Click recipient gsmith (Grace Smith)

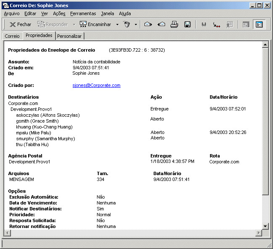pos(37,121)
